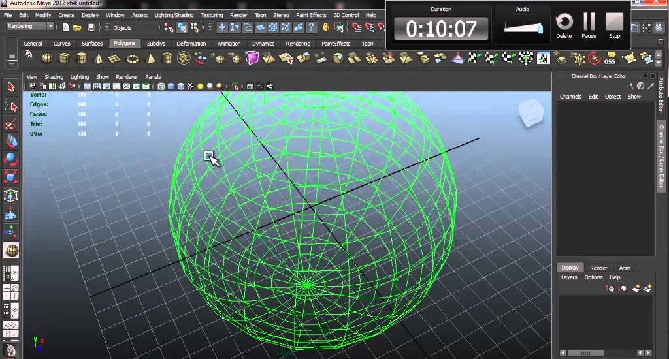Select the Rotate Tool in toolbox
This screenshot has width=669, height=359.
10,159
